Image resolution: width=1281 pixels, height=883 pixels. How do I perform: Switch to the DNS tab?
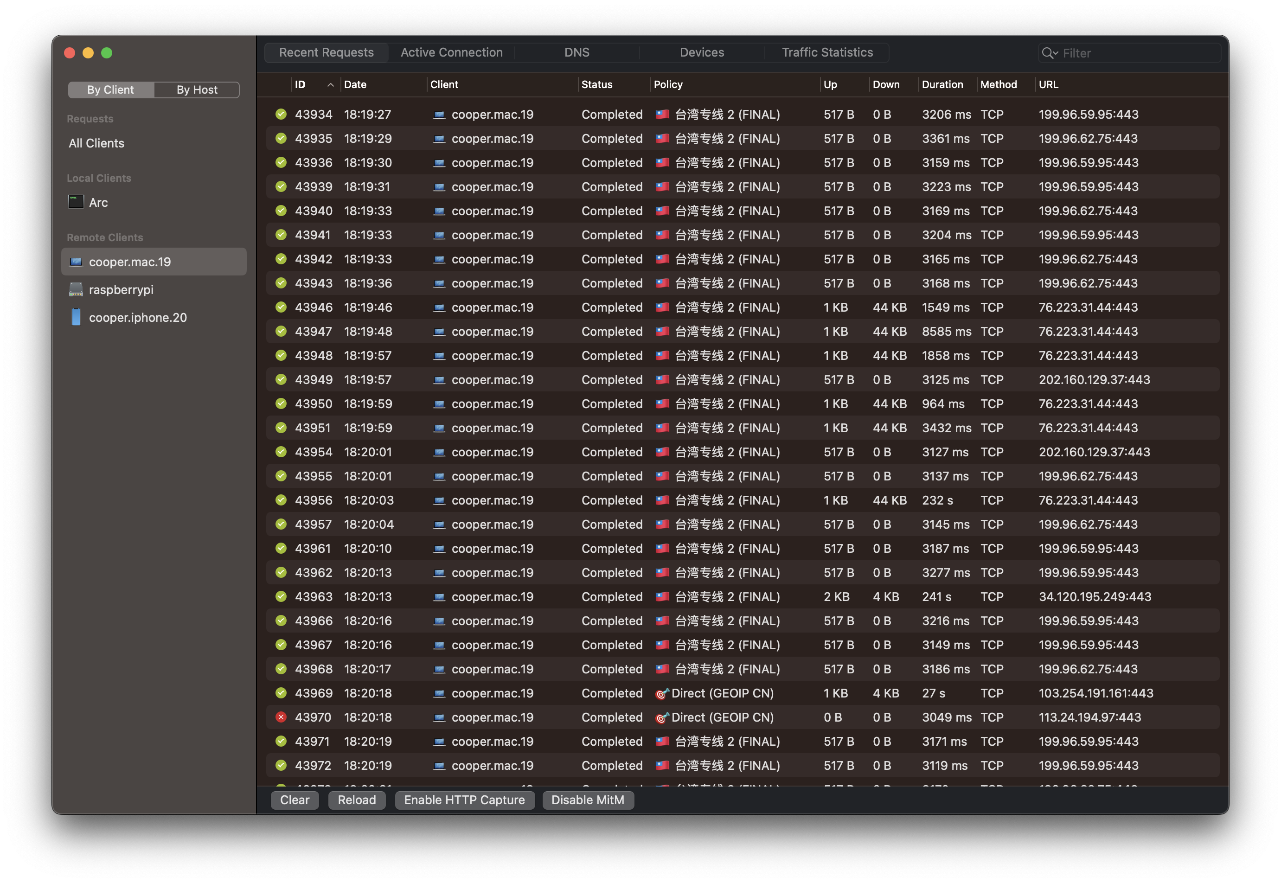pos(576,52)
